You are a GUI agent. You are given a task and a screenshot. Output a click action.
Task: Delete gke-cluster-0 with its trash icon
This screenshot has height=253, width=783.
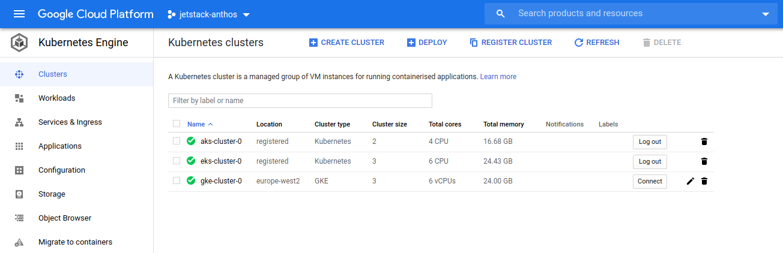click(x=704, y=181)
